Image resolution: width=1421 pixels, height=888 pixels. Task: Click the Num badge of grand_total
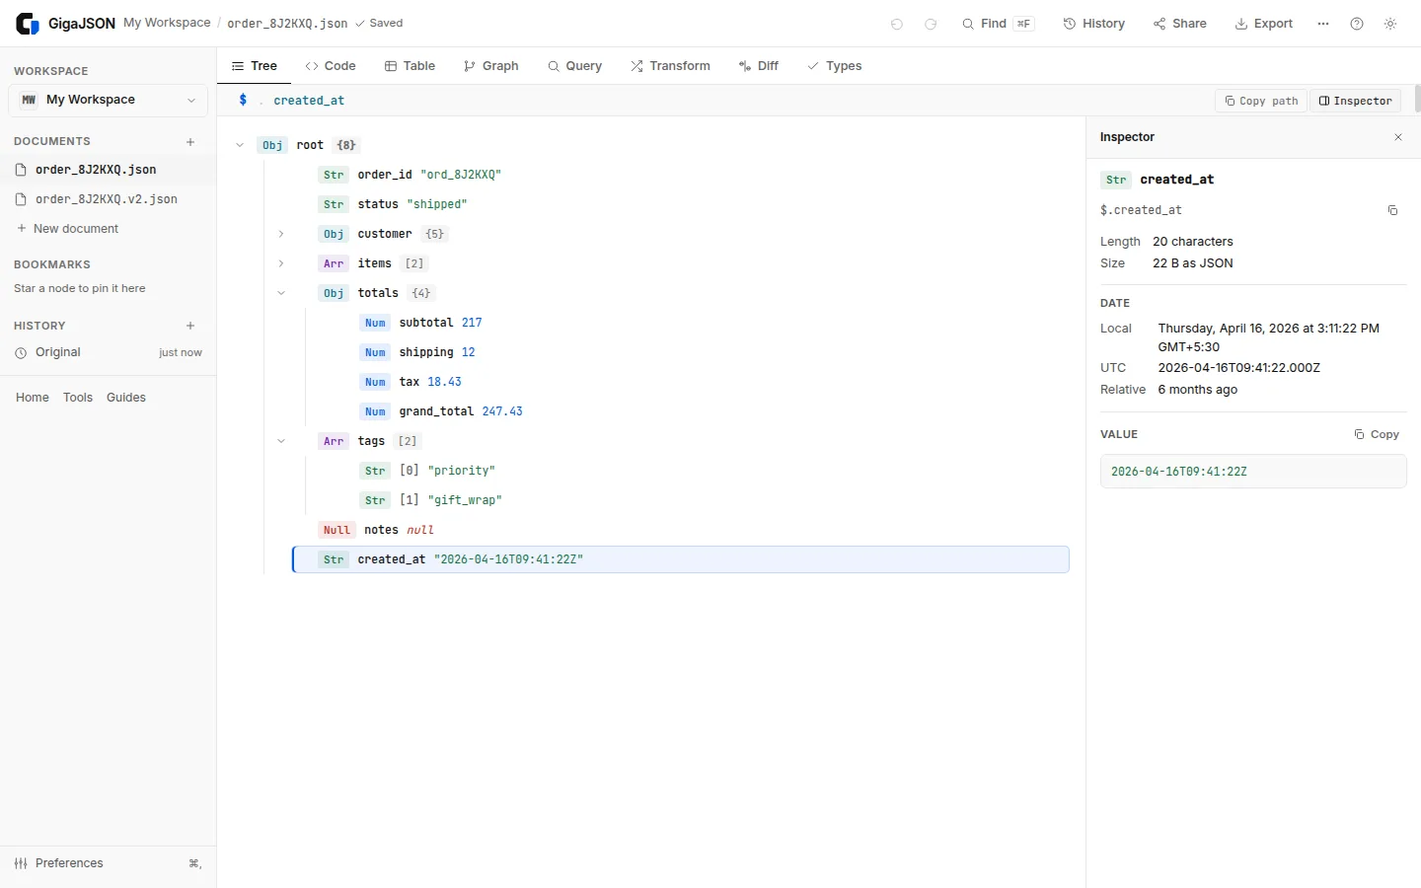(x=375, y=411)
